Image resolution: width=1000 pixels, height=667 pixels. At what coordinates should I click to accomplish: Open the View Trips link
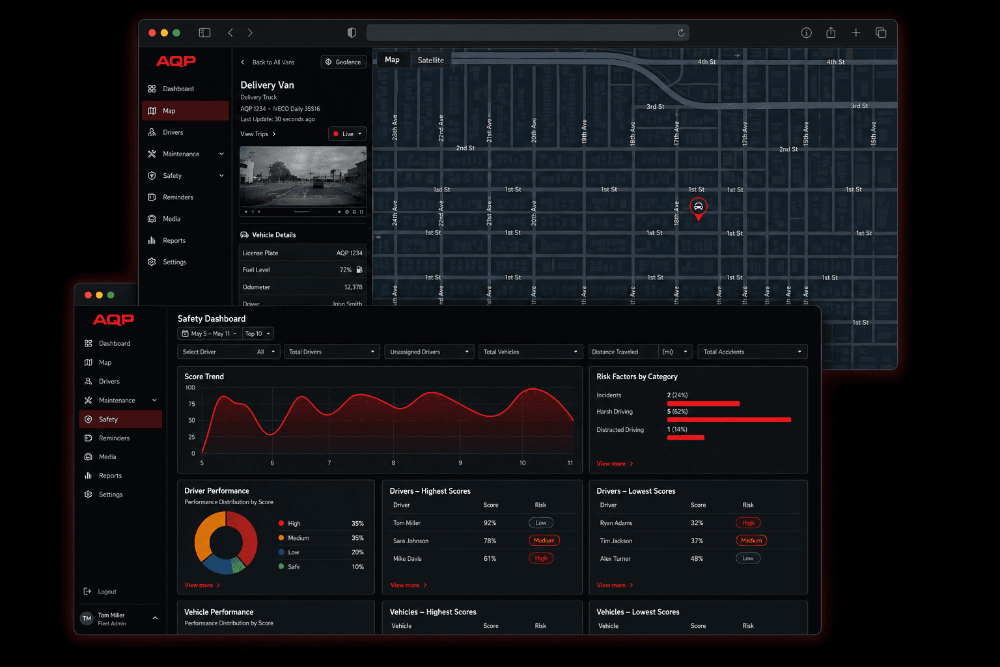tap(258, 134)
